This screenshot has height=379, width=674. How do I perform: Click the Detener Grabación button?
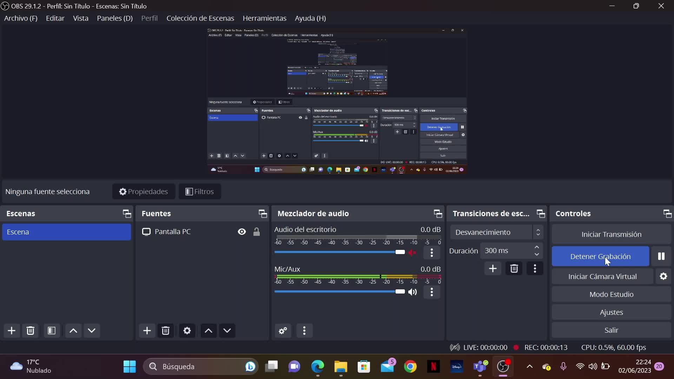600,256
